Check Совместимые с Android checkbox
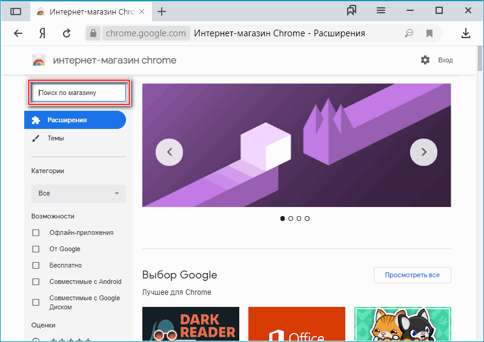This screenshot has width=484, height=342. tap(36, 281)
